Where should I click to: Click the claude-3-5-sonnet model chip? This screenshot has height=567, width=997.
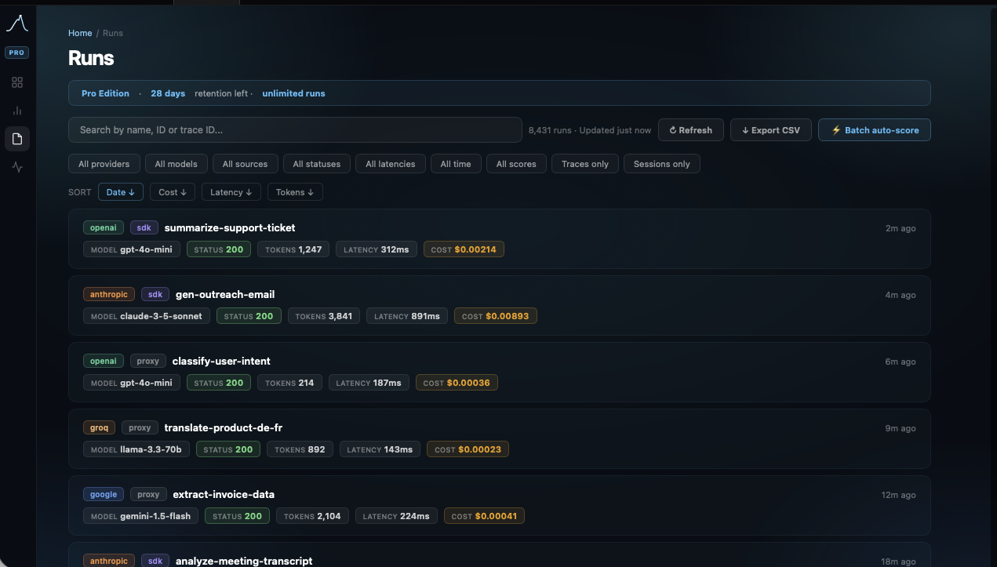click(x=147, y=316)
